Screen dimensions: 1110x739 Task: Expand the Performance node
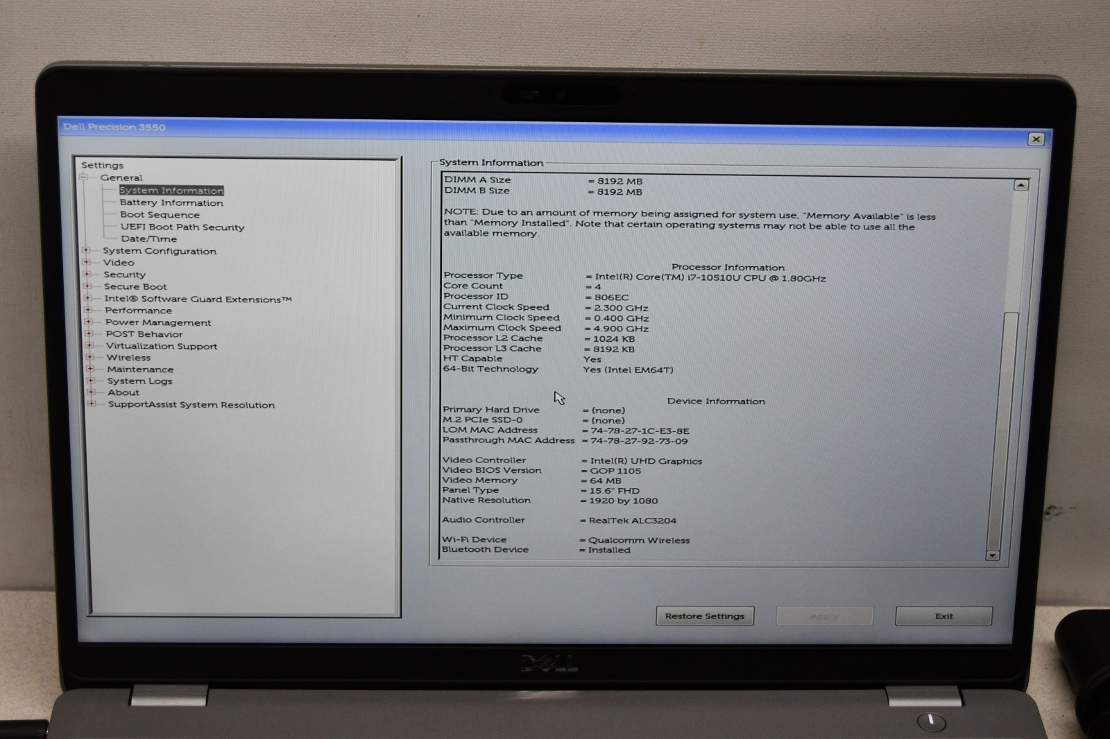(88, 310)
